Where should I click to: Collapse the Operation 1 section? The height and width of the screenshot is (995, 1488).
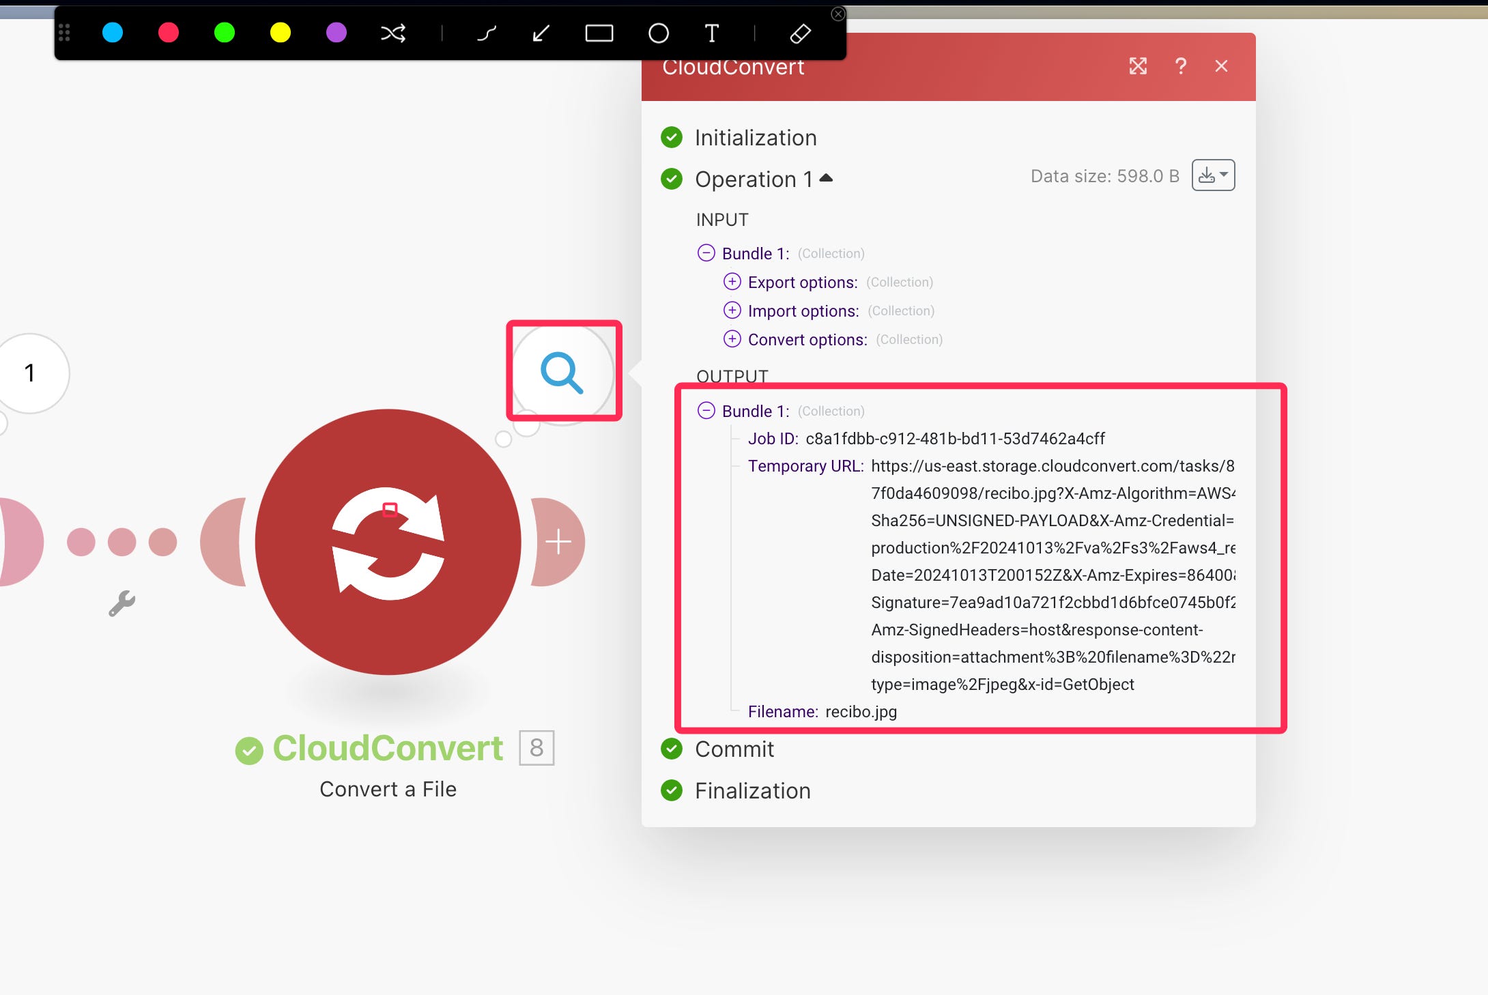click(826, 178)
